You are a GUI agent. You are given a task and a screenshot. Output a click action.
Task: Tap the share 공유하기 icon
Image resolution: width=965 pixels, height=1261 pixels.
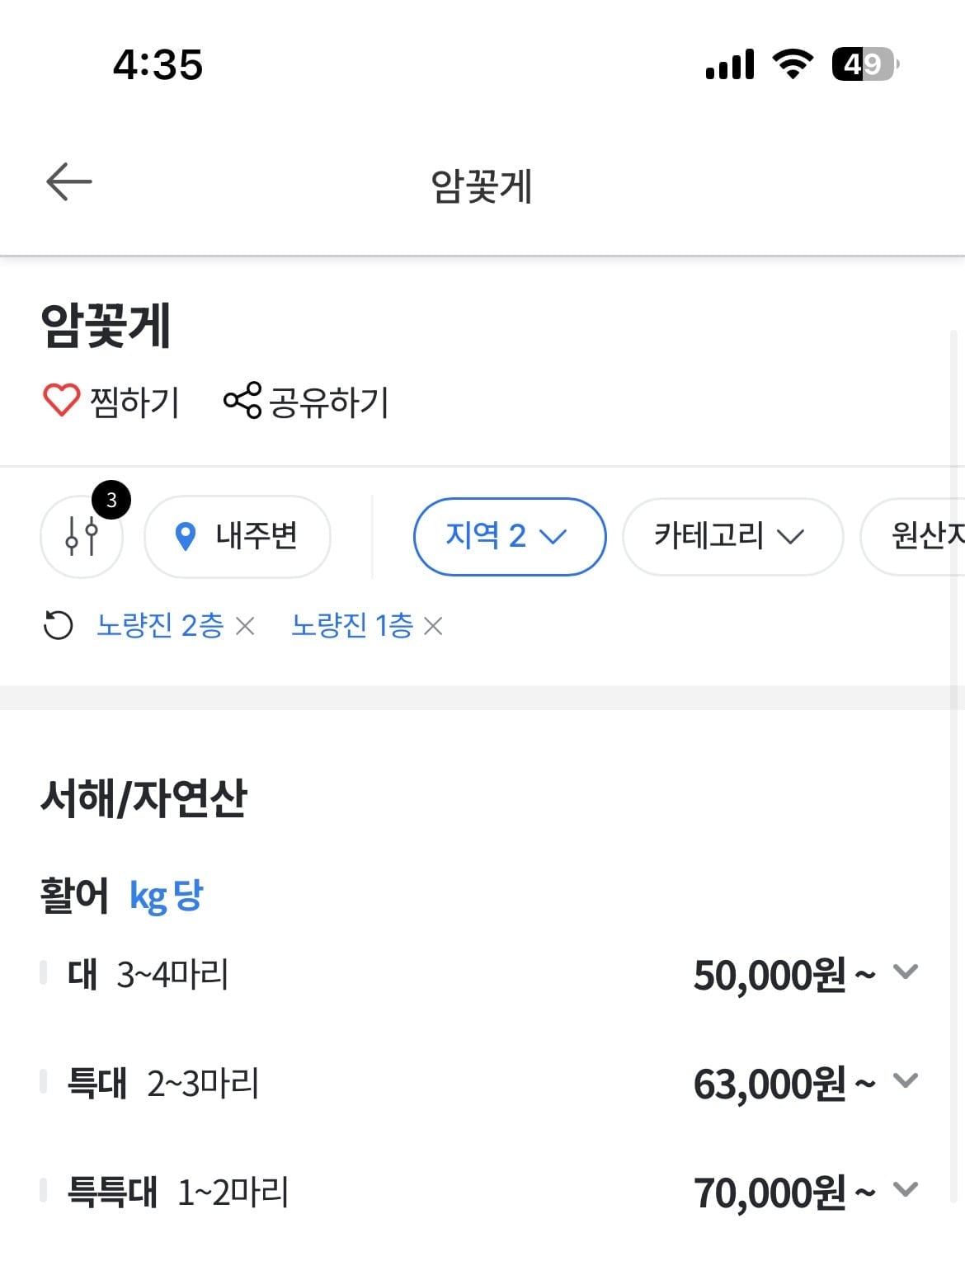[x=242, y=401]
